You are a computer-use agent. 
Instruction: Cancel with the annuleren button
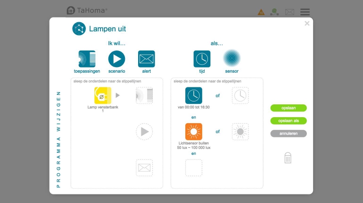[289, 134]
